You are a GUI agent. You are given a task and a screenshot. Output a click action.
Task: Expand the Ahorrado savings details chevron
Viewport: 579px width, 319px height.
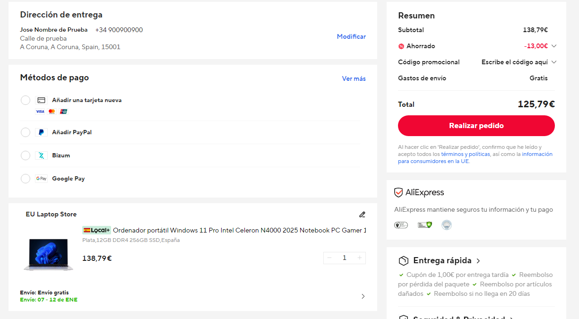tap(554, 46)
